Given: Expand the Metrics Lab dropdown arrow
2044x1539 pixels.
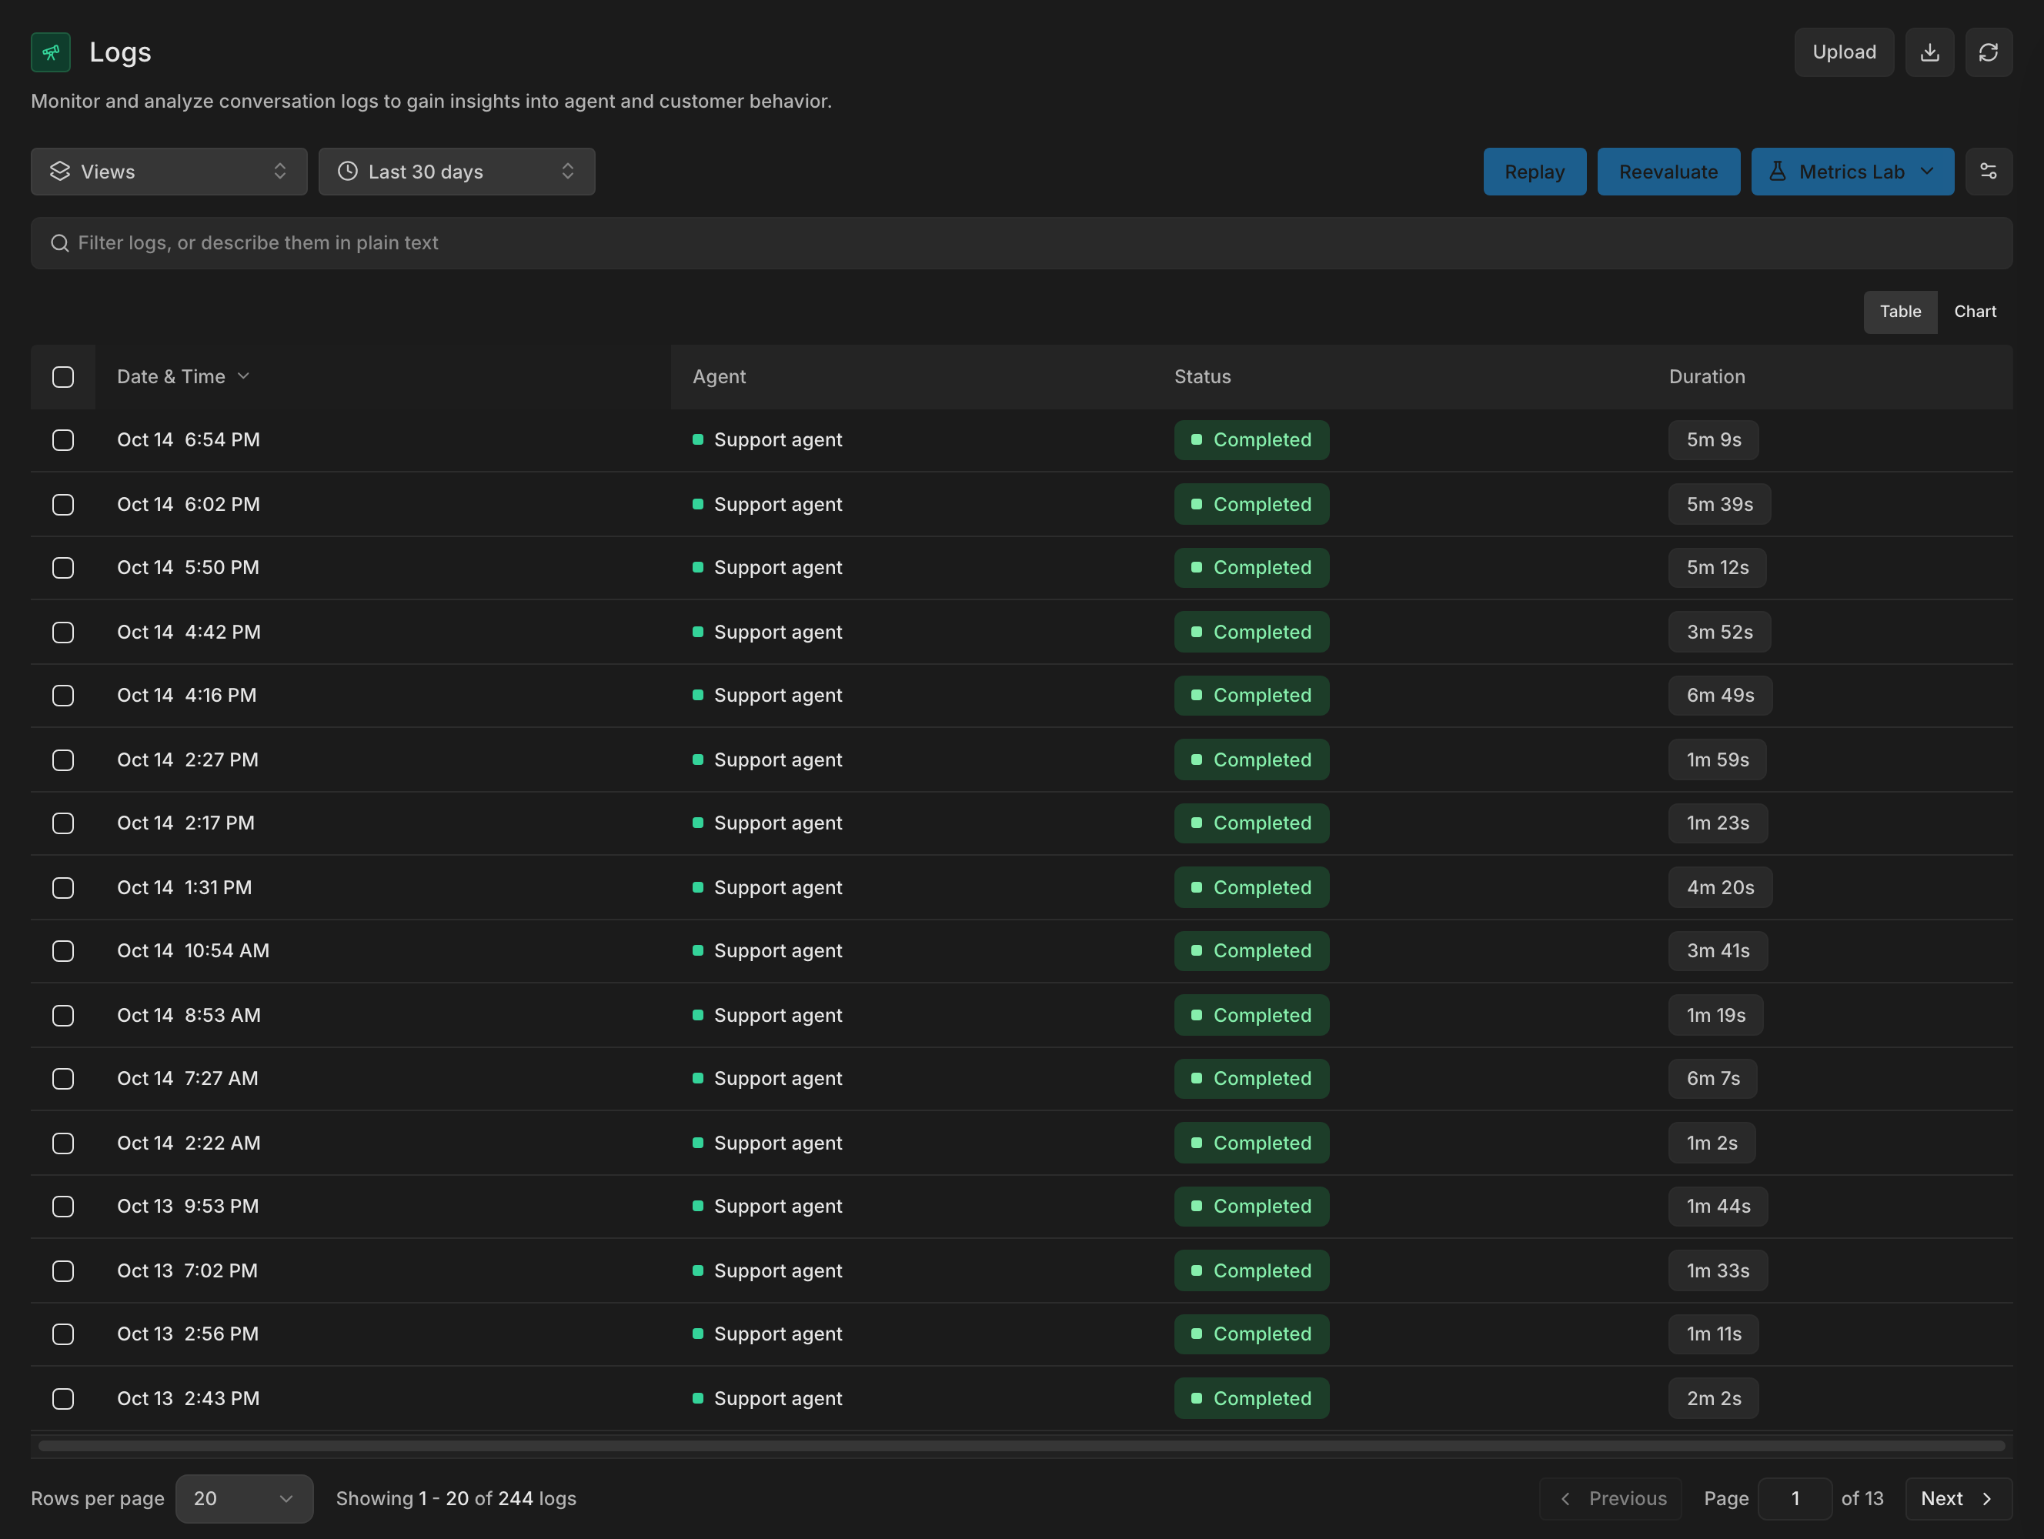Looking at the screenshot, I should pyautogui.click(x=1927, y=171).
